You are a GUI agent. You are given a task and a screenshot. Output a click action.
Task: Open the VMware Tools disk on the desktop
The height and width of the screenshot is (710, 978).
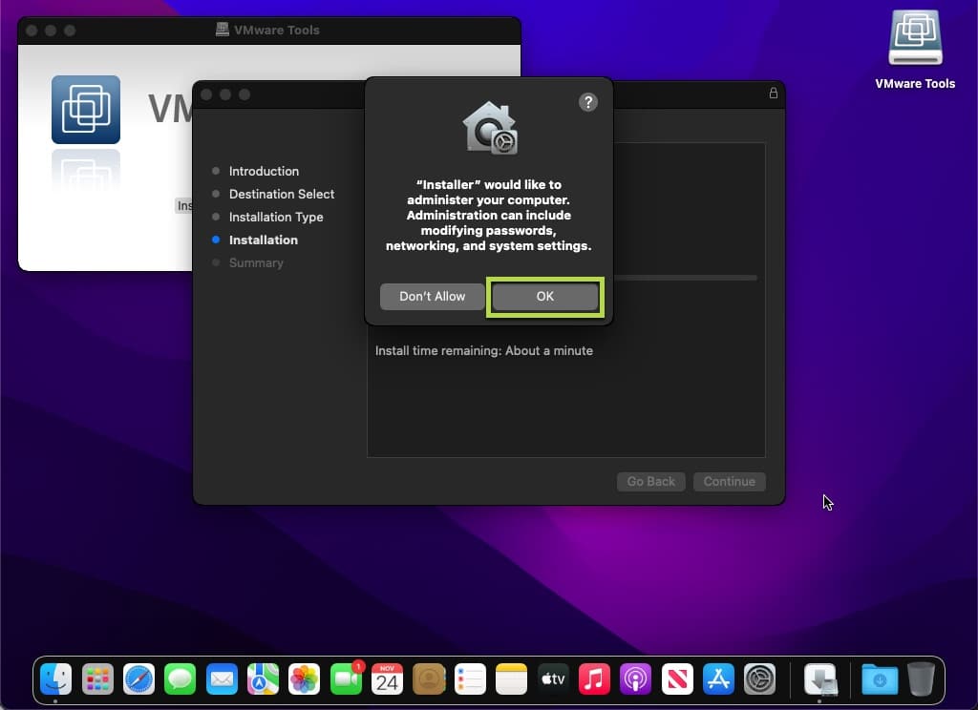pyautogui.click(x=915, y=37)
